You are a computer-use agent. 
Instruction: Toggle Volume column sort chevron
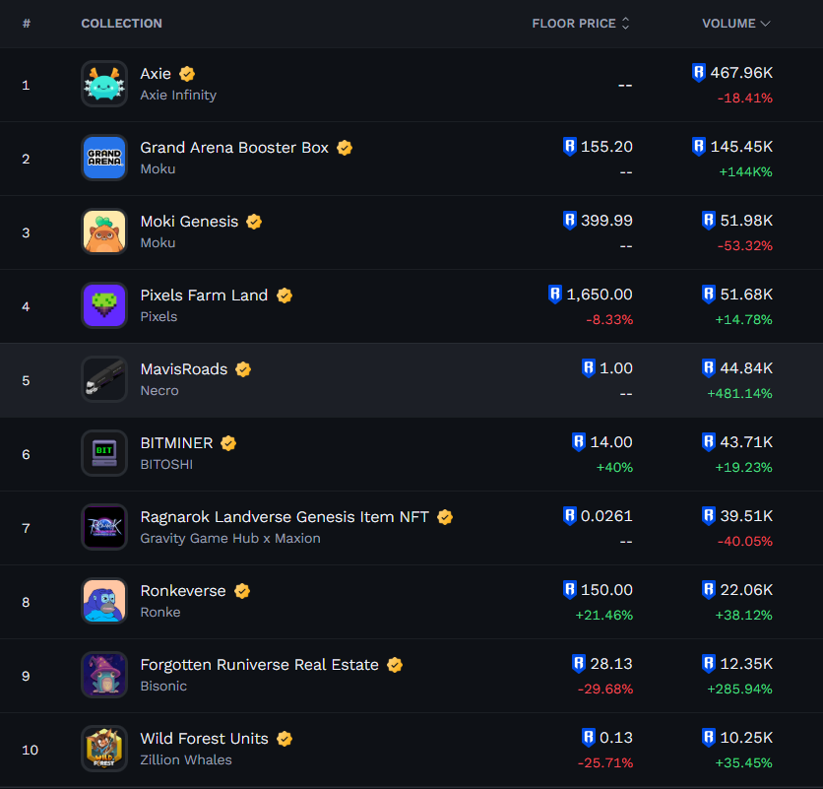(x=765, y=24)
